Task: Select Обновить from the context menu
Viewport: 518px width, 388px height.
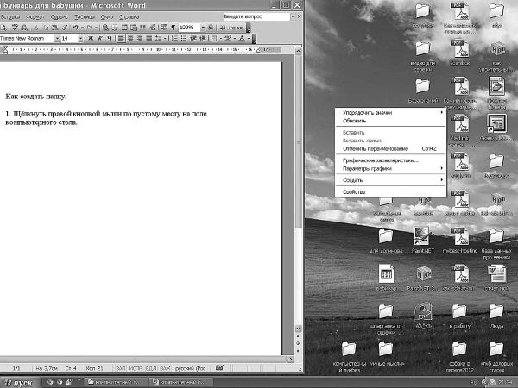Action: (355, 121)
